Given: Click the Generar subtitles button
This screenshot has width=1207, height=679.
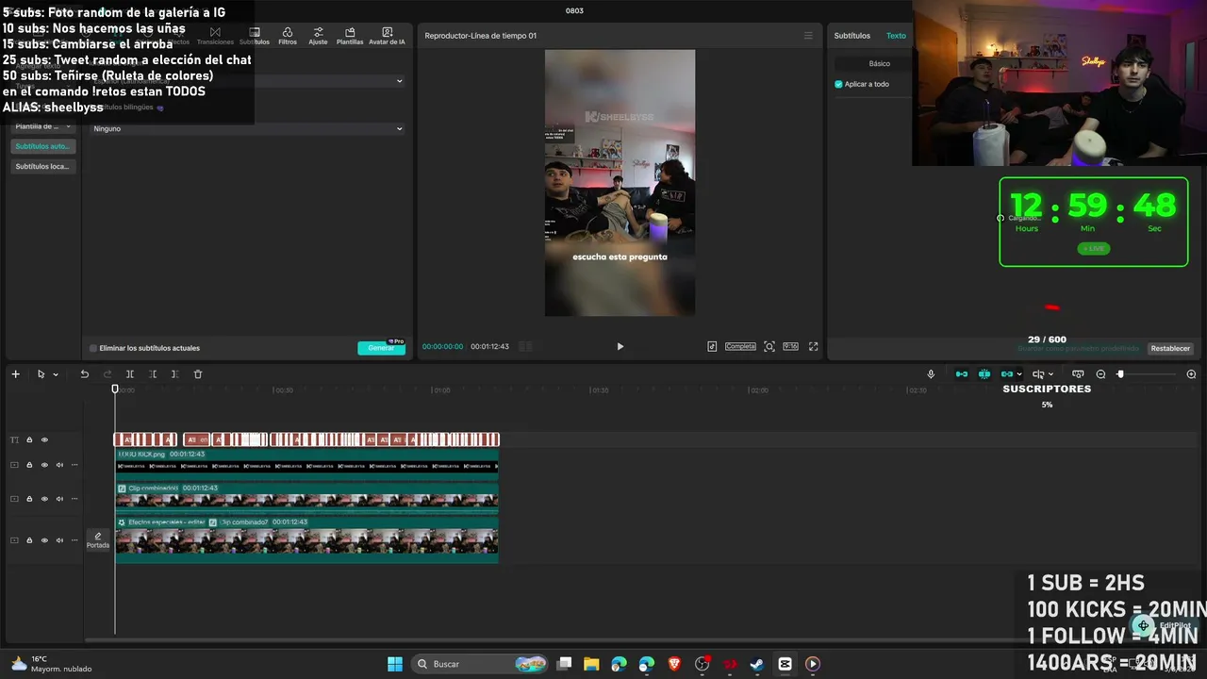Looking at the screenshot, I should pyautogui.click(x=381, y=348).
